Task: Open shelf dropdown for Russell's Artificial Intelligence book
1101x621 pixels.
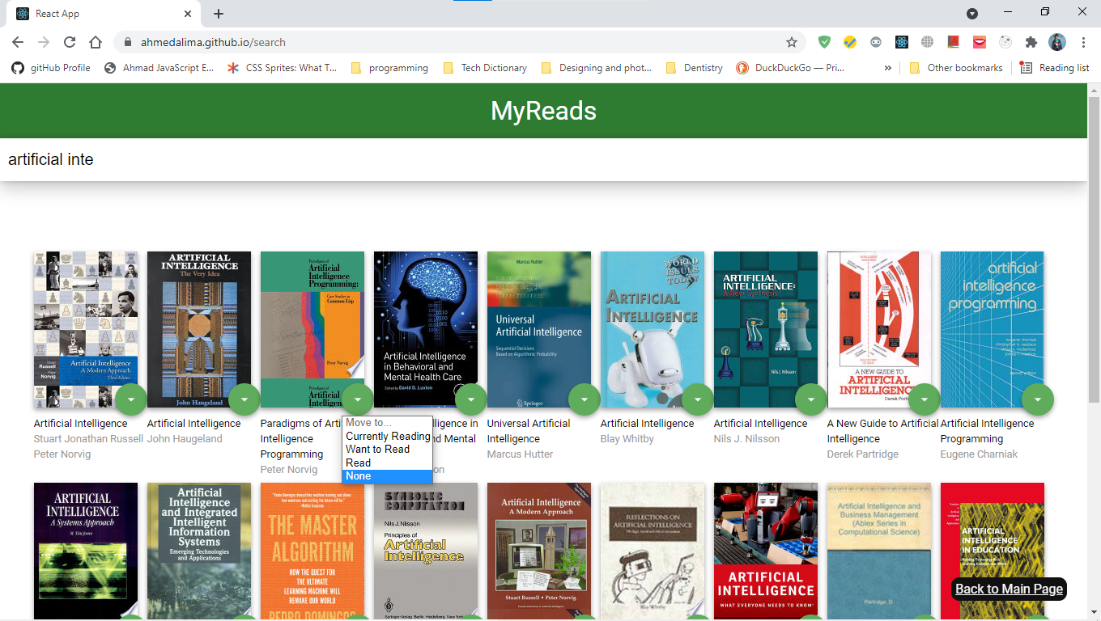Action: click(x=131, y=399)
